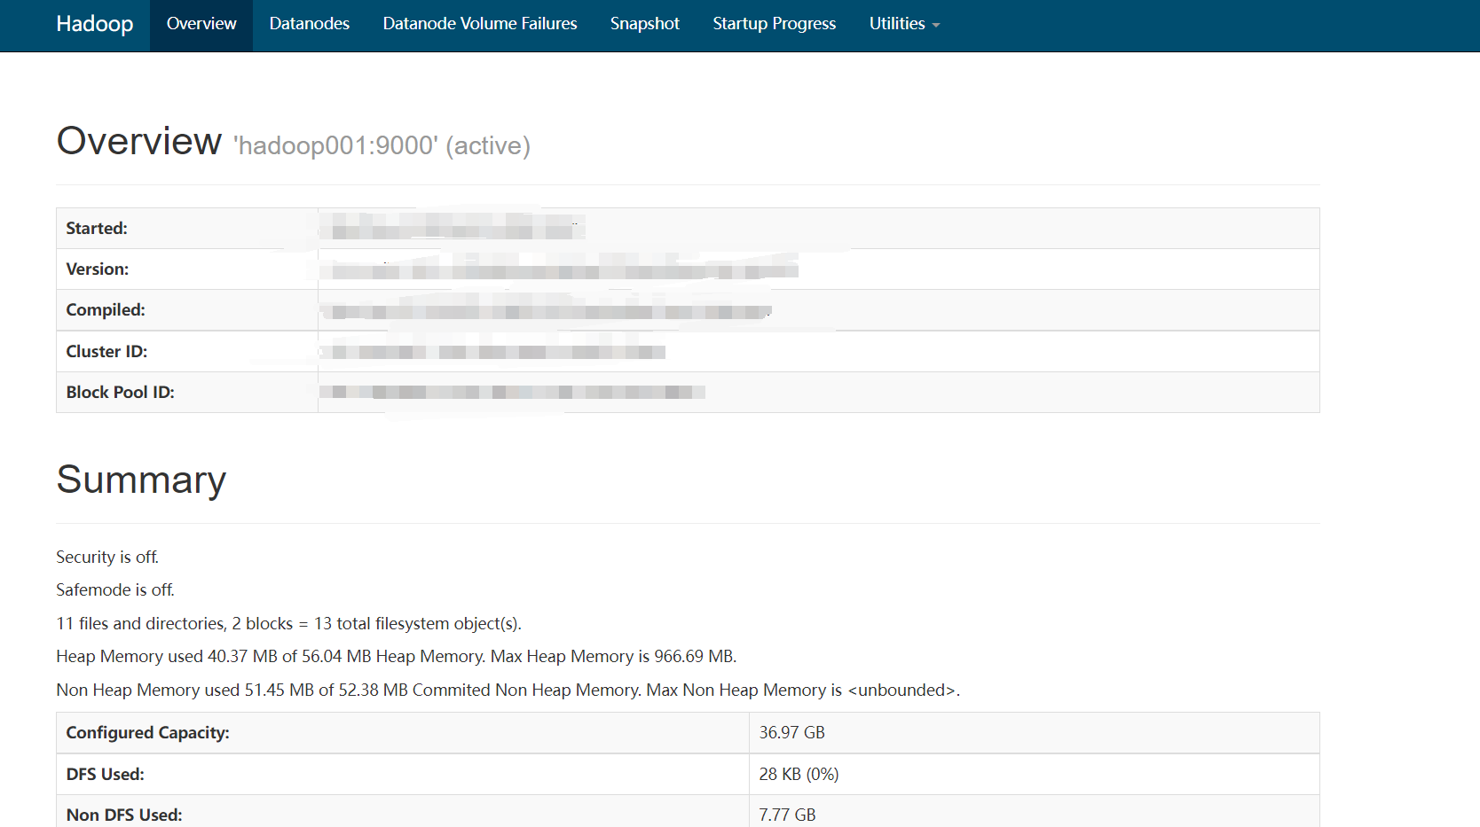Image resolution: width=1480 pixels, height=827 pixels.
Task: Click the 'Security is off.' text
Action: (x=107, y=557)
